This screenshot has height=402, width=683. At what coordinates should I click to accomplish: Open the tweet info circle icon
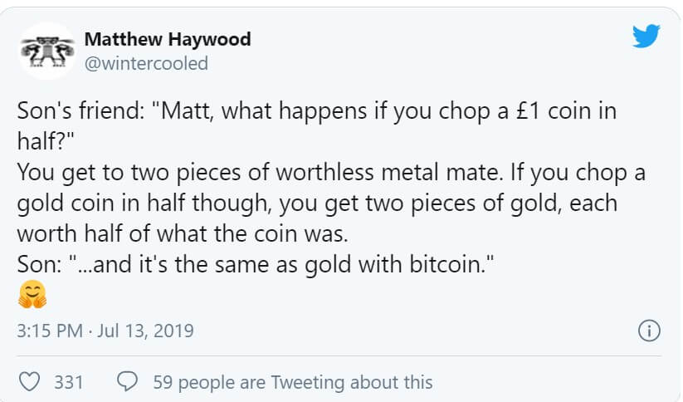[x=649, y=331]
